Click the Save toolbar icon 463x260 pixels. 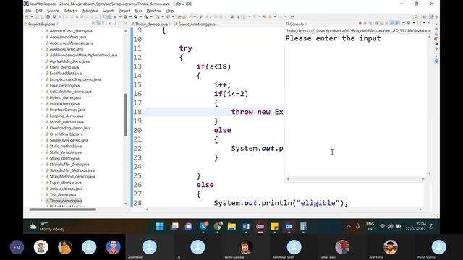tap(37, 17)
